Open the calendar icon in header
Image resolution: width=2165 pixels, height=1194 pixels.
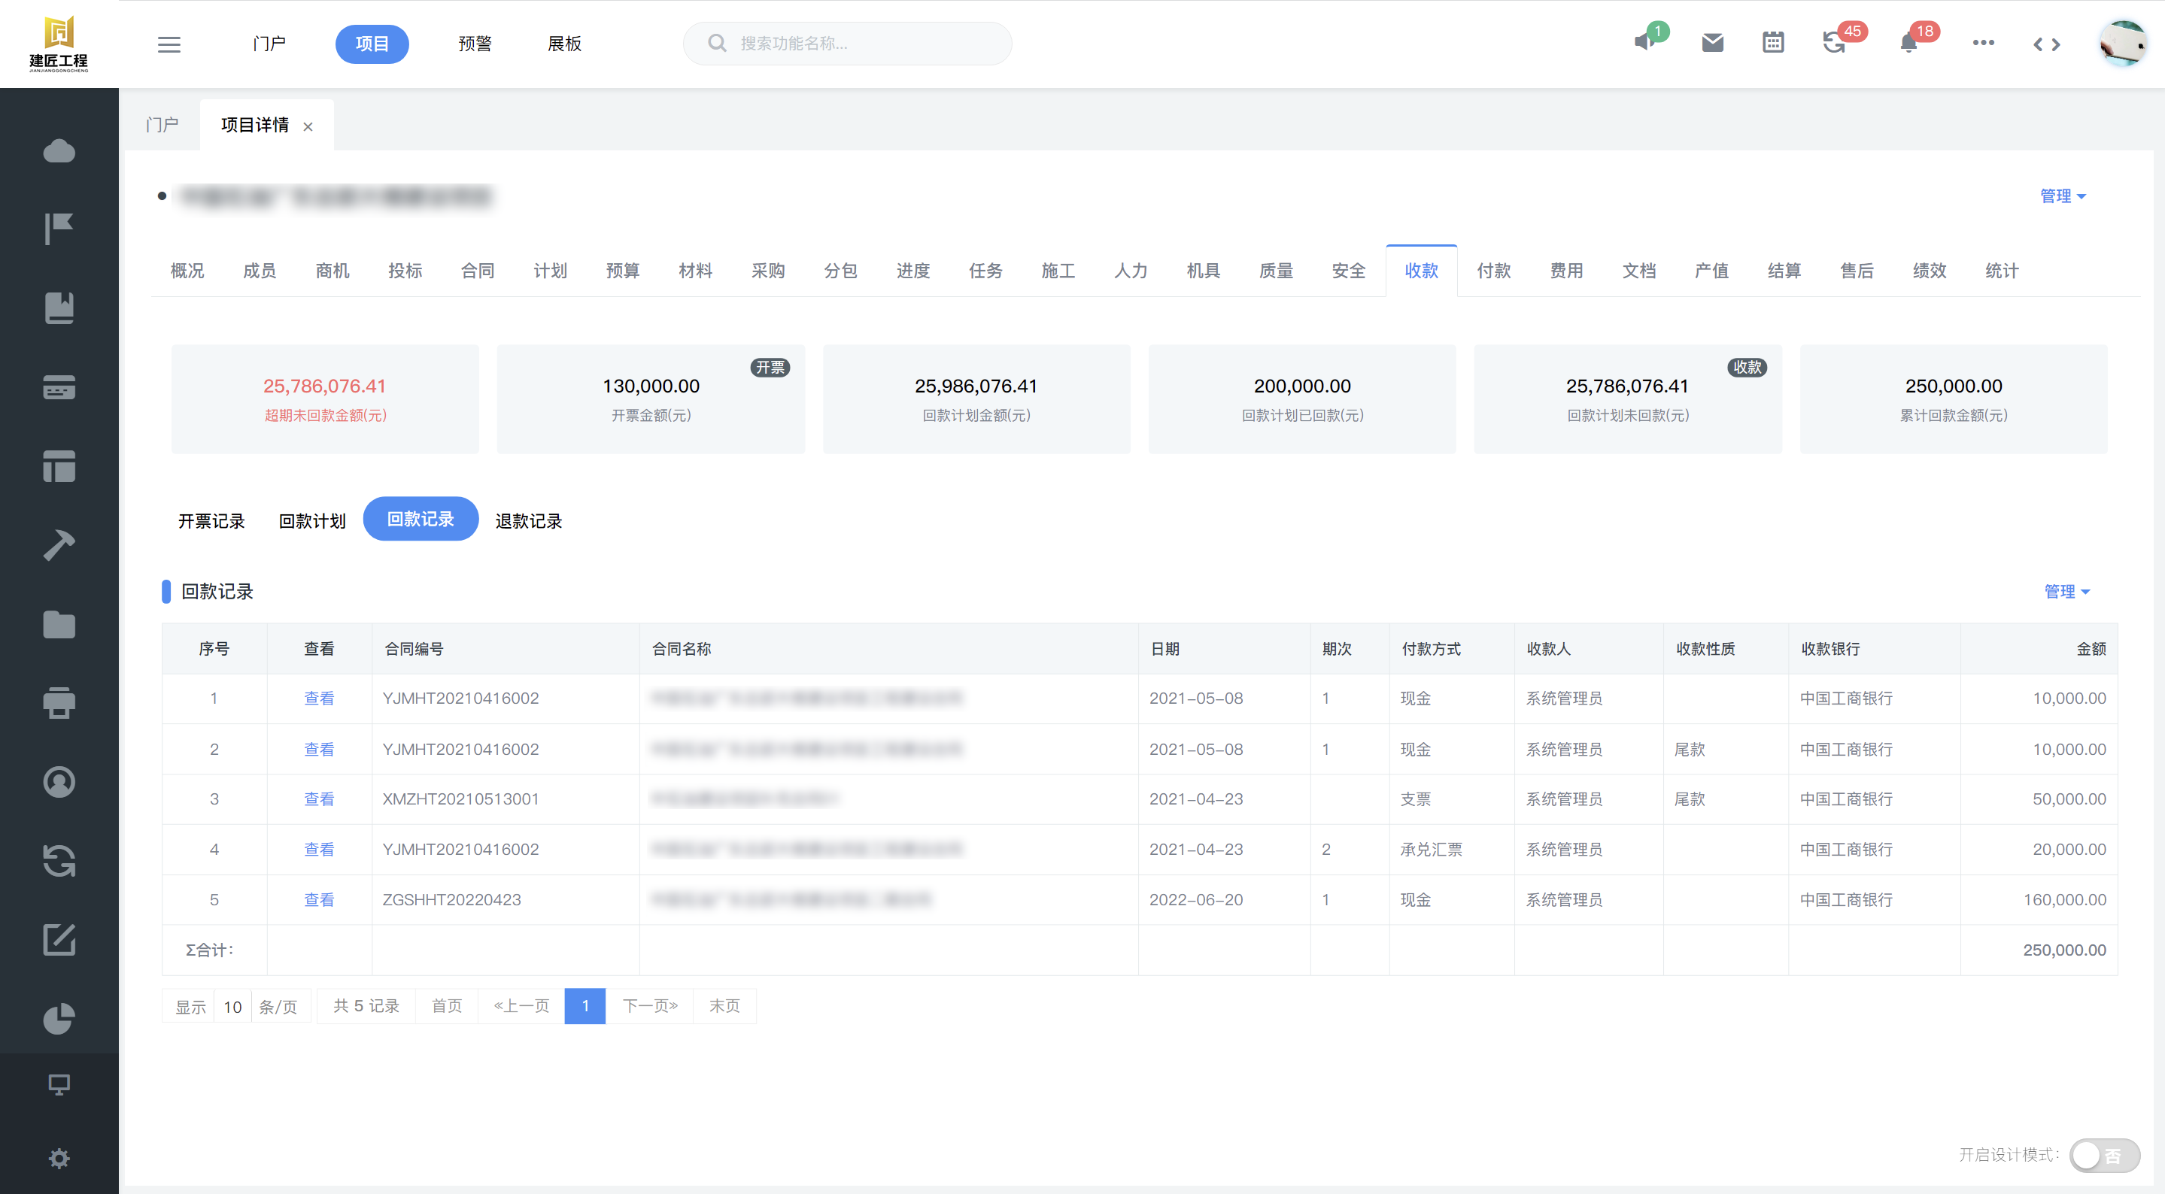pyautogui.click(x=1772, y=42)
